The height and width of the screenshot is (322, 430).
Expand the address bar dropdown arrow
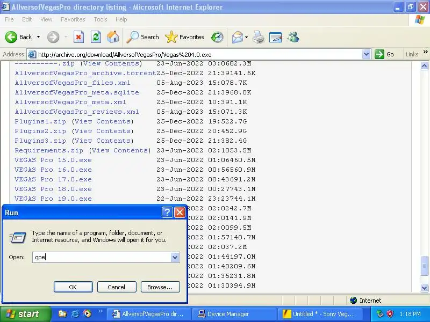[366, 54]
